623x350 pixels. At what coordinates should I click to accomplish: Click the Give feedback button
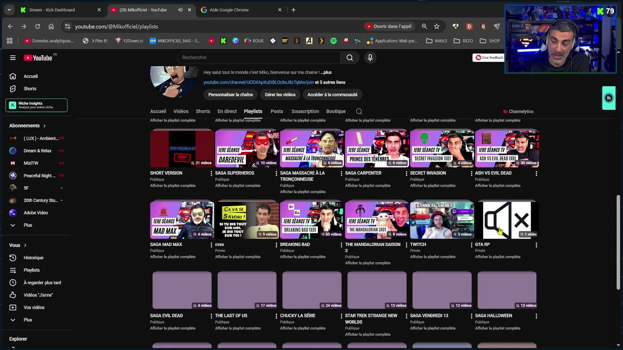489,57
